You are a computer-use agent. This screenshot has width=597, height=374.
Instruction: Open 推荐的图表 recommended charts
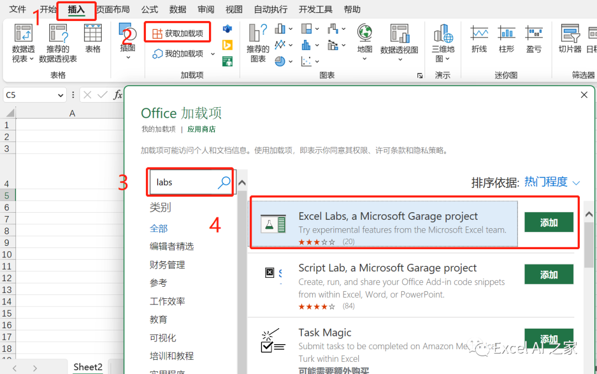[258, 44]
